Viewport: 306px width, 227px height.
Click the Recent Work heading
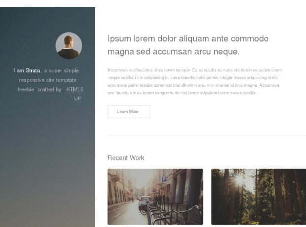[126, 158]
